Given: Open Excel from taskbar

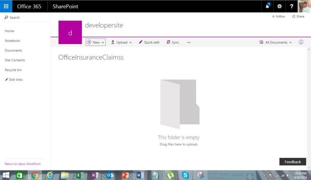Looking at the screenshot, I should point(80,175).
